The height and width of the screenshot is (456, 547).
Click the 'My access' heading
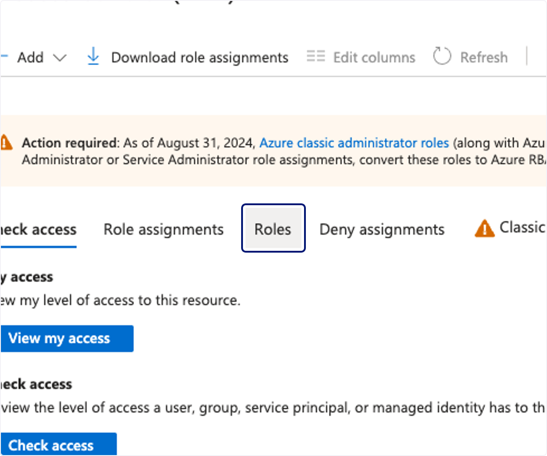(26, 277)
